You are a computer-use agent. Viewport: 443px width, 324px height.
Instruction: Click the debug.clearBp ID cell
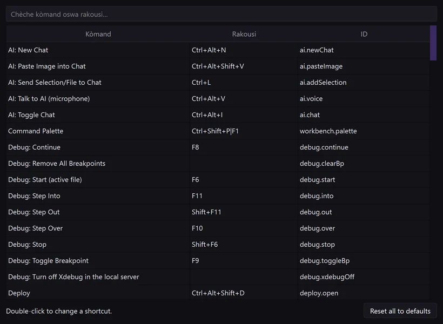364,163
